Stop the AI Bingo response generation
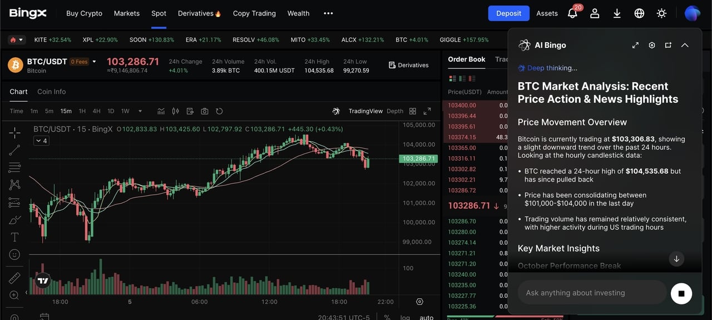Image resolution: width=712 pixels, height=320 pixels. click(681, 293)
